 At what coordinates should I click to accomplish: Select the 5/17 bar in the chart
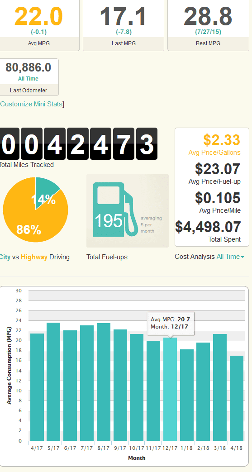point(53,382)
